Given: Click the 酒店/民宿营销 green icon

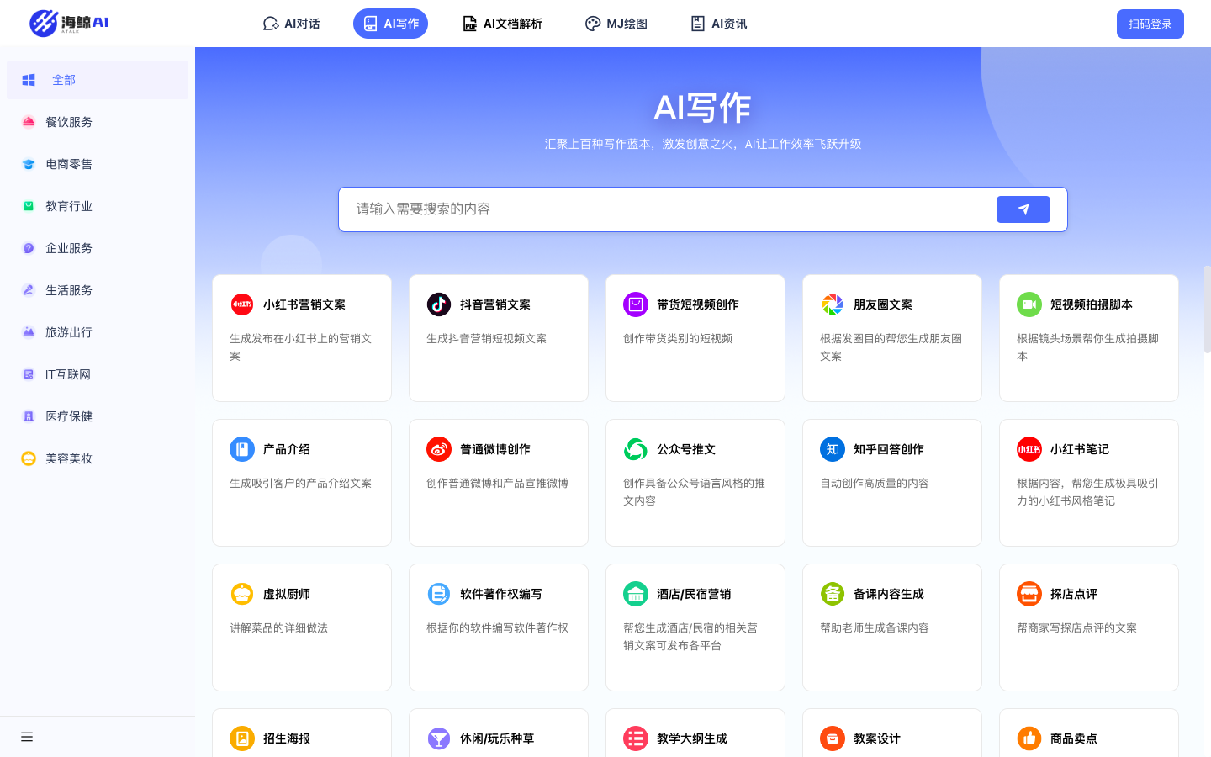Looking at the screenshot, I should point(636,594).
